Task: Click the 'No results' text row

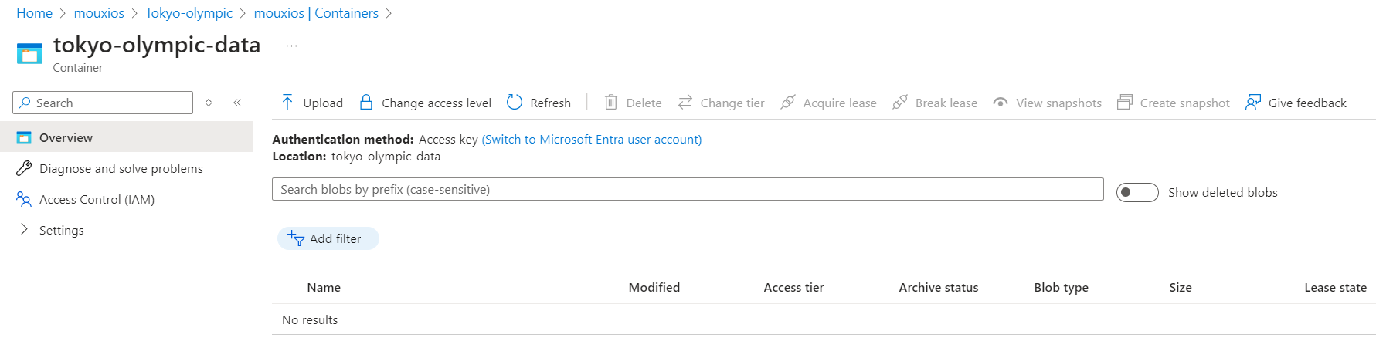Action: (310, 319)
